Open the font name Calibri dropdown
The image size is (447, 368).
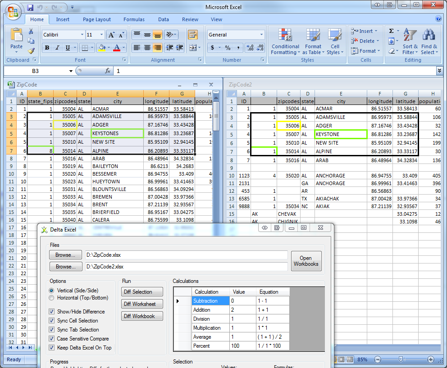click(82, 35)
